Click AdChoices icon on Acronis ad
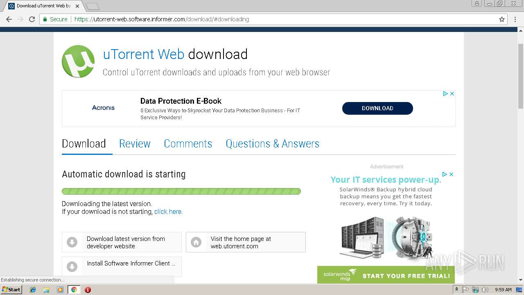This screenshot has height=295, width=524. click(445, 94)
